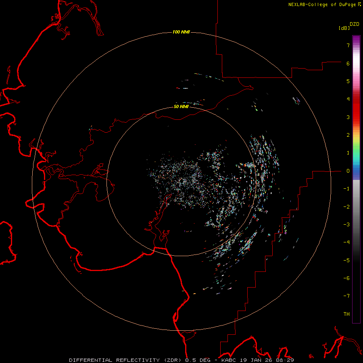Click the [dB] unit label
Viewport: 363px width, 363px height.
[x=344, y=28]
